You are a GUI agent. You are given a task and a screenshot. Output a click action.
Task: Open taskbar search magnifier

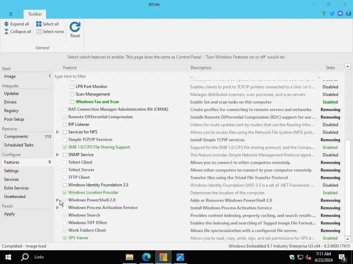pos(25,257)
